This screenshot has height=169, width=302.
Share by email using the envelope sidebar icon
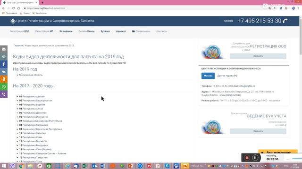coord(4,49)
